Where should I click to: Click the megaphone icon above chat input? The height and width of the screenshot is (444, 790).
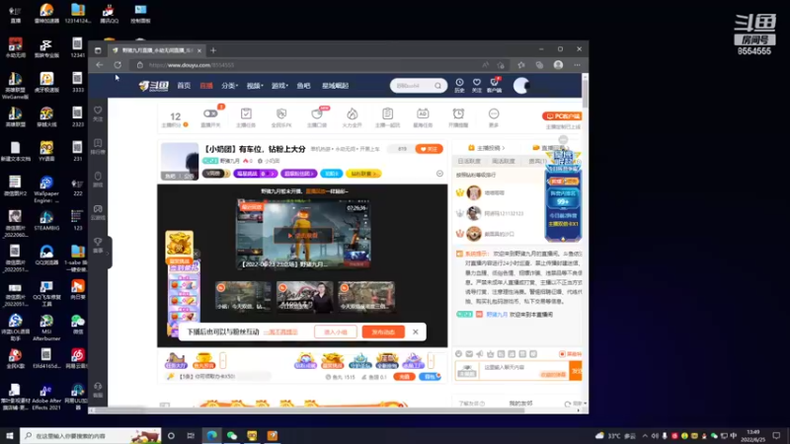click(480, 354)
